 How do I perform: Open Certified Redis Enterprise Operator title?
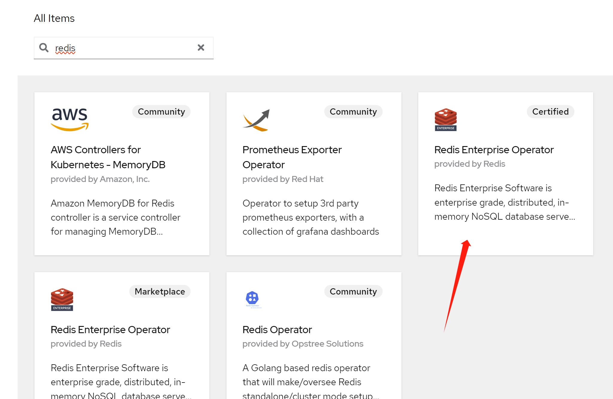(x=494, y=150)
